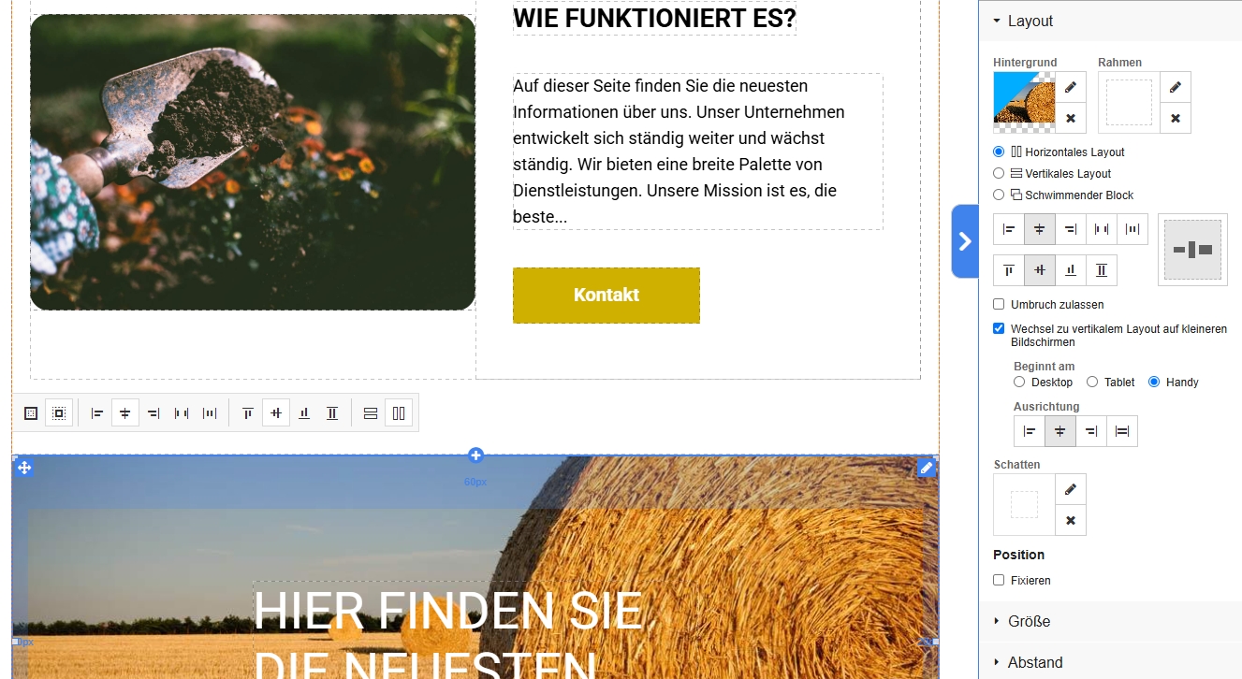The width and height of the screenshot is (1242, 679).
Task: Add a block with the blue plus icon
Action: 475,455
